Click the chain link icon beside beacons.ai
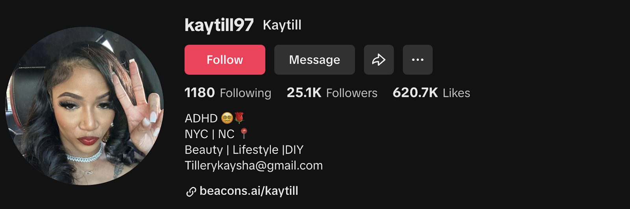 click(x=191, y=192)
